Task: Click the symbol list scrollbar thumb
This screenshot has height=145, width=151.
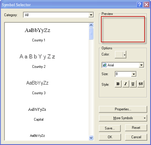Action: pyautogui.click(x=91, y=33)
